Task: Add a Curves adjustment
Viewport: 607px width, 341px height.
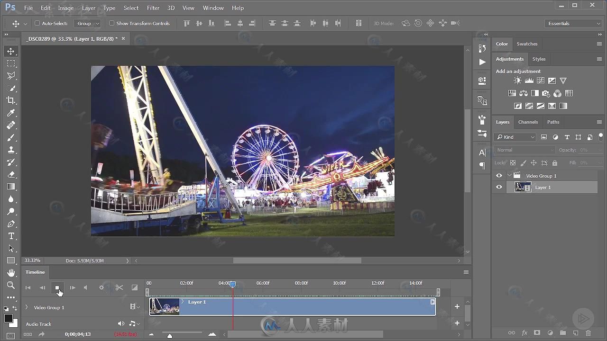Action: 540,81
